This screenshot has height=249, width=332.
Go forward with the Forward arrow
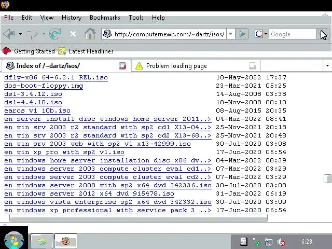pyautogui.click(x=32, y=34)
